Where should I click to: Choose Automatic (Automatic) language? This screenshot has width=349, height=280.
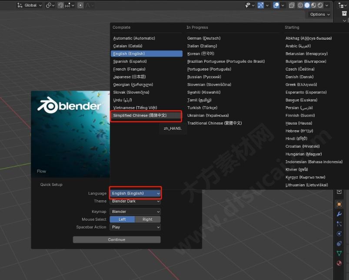[x=146, y=38]
